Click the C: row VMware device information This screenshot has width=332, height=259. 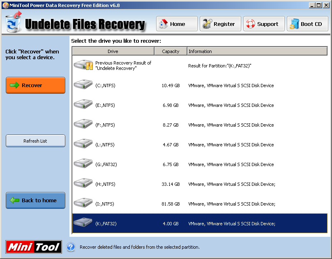point(231,86)
